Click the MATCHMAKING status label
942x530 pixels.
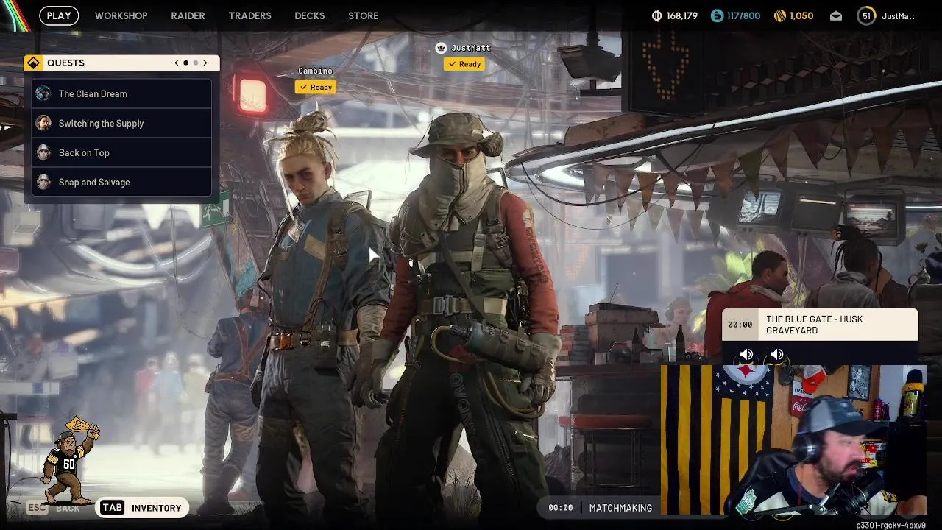coord(620,508)
